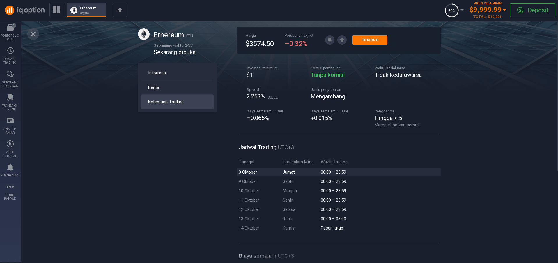
Task: Click the Sekarang dibuka status text
Action: [175, 52]
